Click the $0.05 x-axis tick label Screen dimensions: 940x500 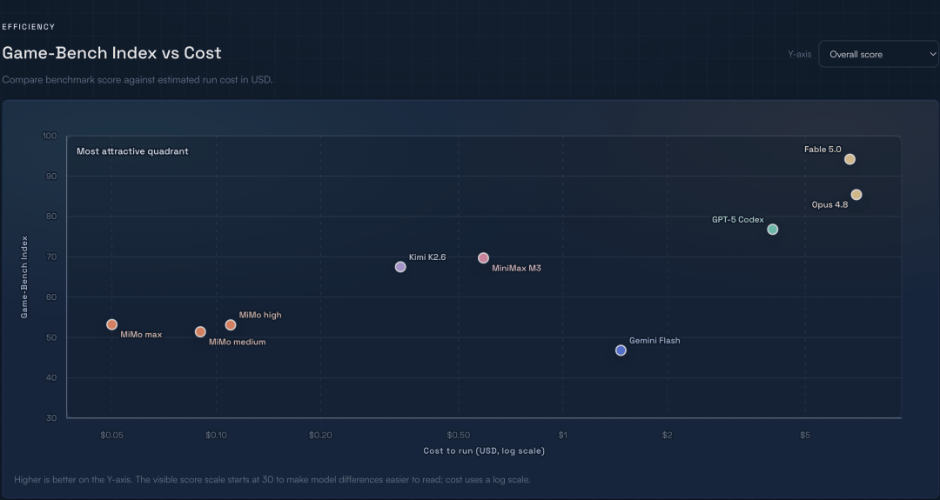click(111, 436)
